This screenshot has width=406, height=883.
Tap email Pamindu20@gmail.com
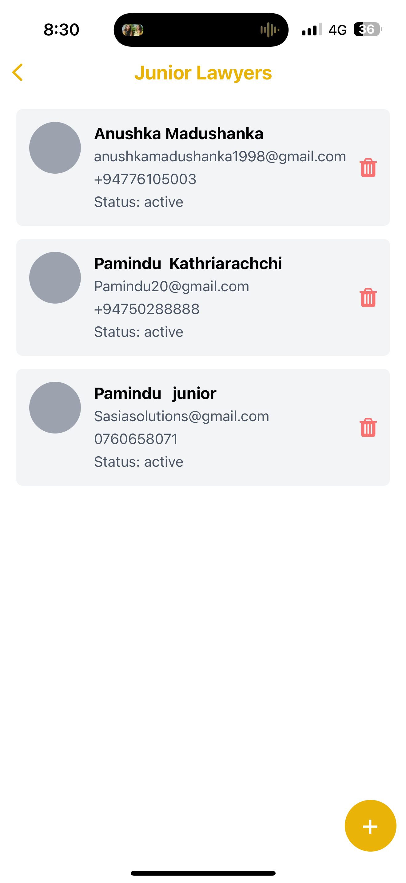pos(172,287)
